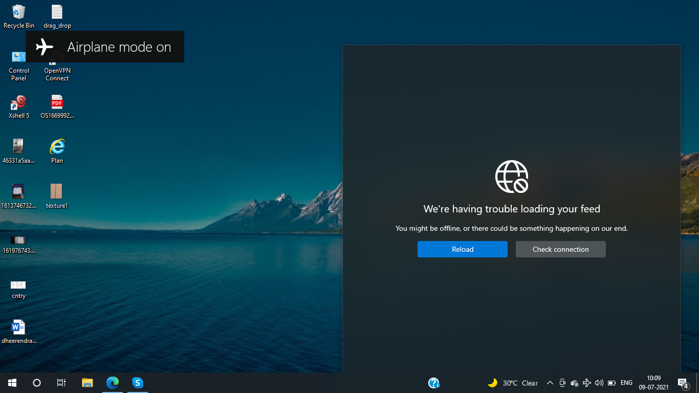Viewport: 699px width, 393px height.
Task: Open Task View in the taskbar
Action: pyautogui.click(x=61, y=383)
